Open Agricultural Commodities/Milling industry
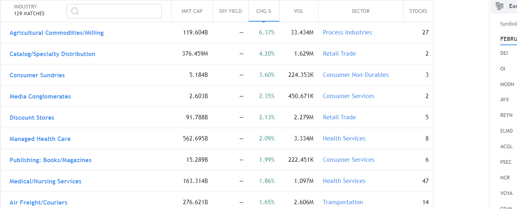Screen dimensions: 517x209 click(57, 33)
